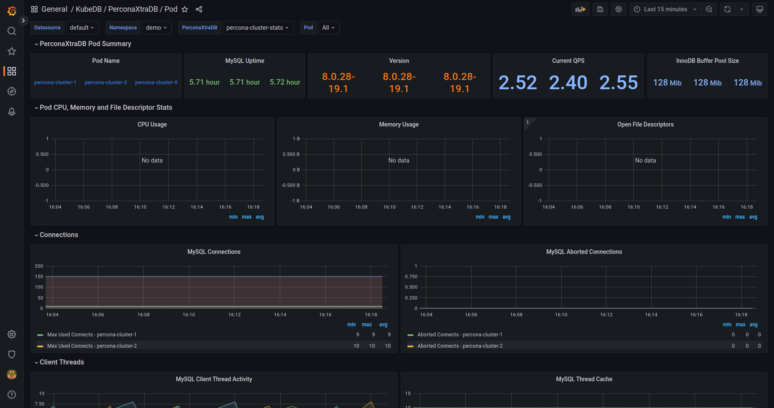Add a new panel to the dashboard

click(x=580, y=9)
